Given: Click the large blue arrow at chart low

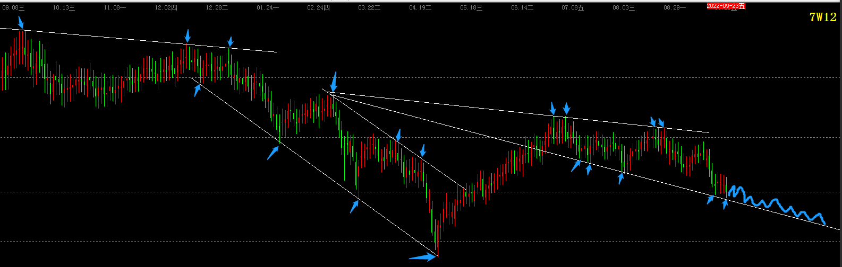Looking at the screenshot, I should tap(422, 257).
